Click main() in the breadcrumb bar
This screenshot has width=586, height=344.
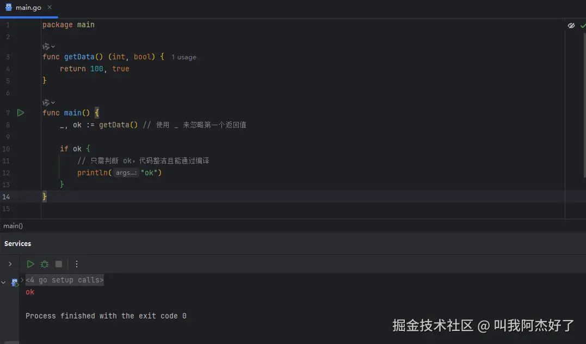[13, 225]
